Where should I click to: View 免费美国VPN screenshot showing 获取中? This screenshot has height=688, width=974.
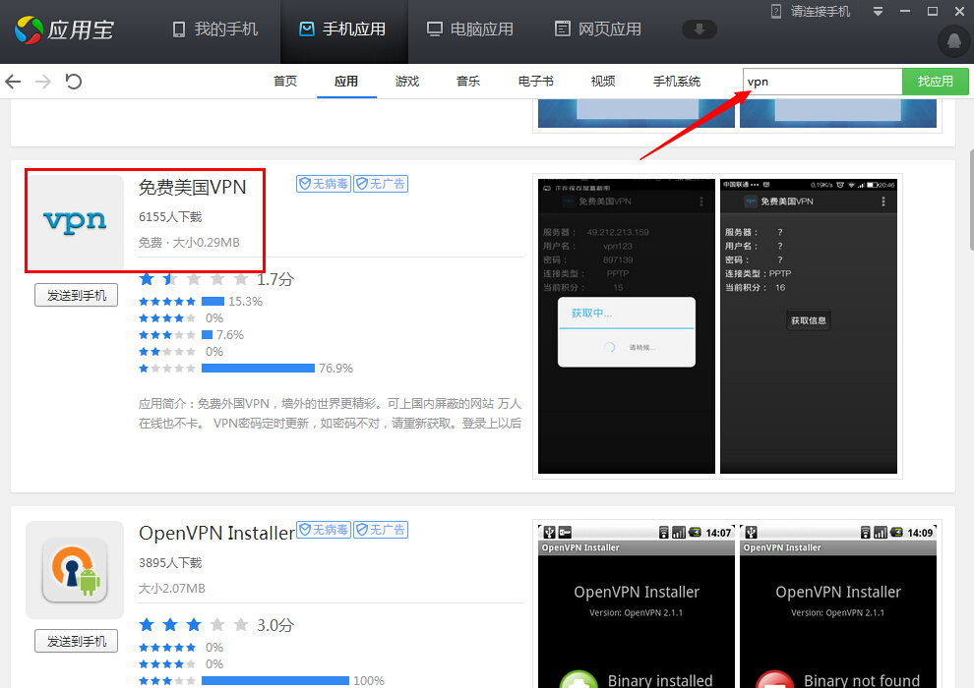coord(626,326)
